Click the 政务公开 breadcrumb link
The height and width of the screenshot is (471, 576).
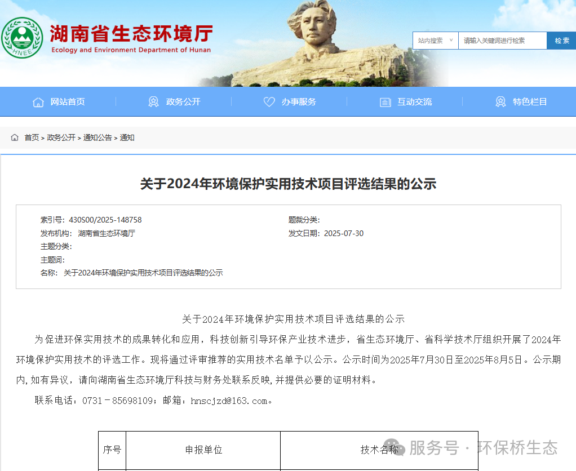click(61, 137)
